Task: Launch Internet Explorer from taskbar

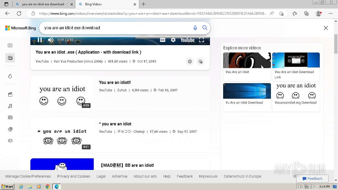Action: pyautogui.click(x=21, y=187)
